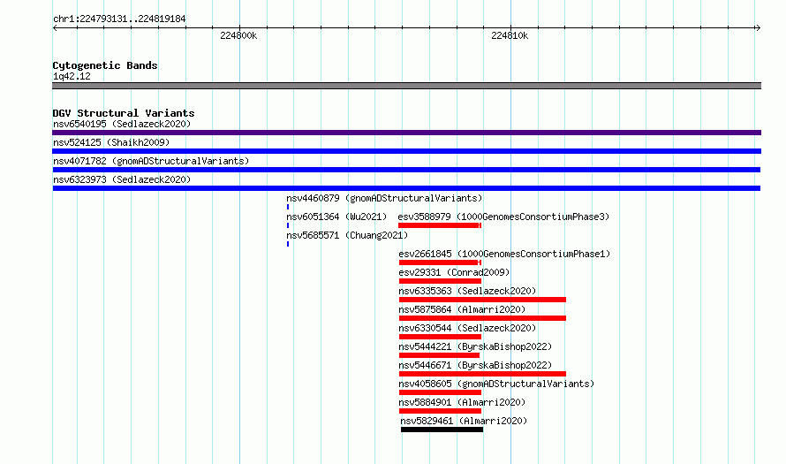Open variant nsv6051364 (Wu2021) label
Viewport: 786px width, 464px height.
click(x=336, y=217)
